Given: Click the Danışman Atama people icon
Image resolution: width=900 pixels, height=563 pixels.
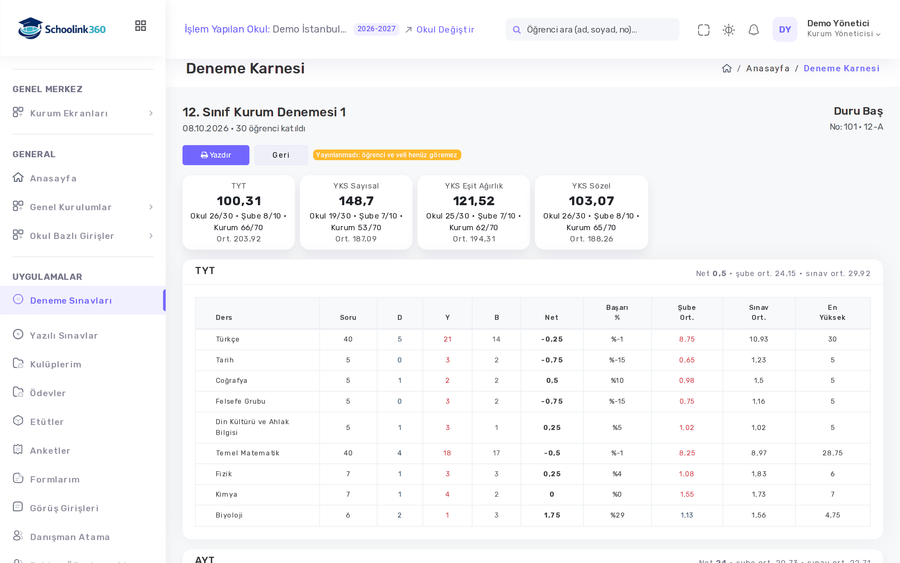Looking at the screenshot, I should (x=18, y=536).
